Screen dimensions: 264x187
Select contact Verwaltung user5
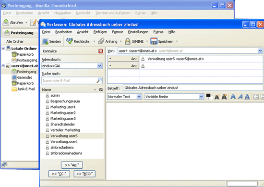tap(72, 136)
